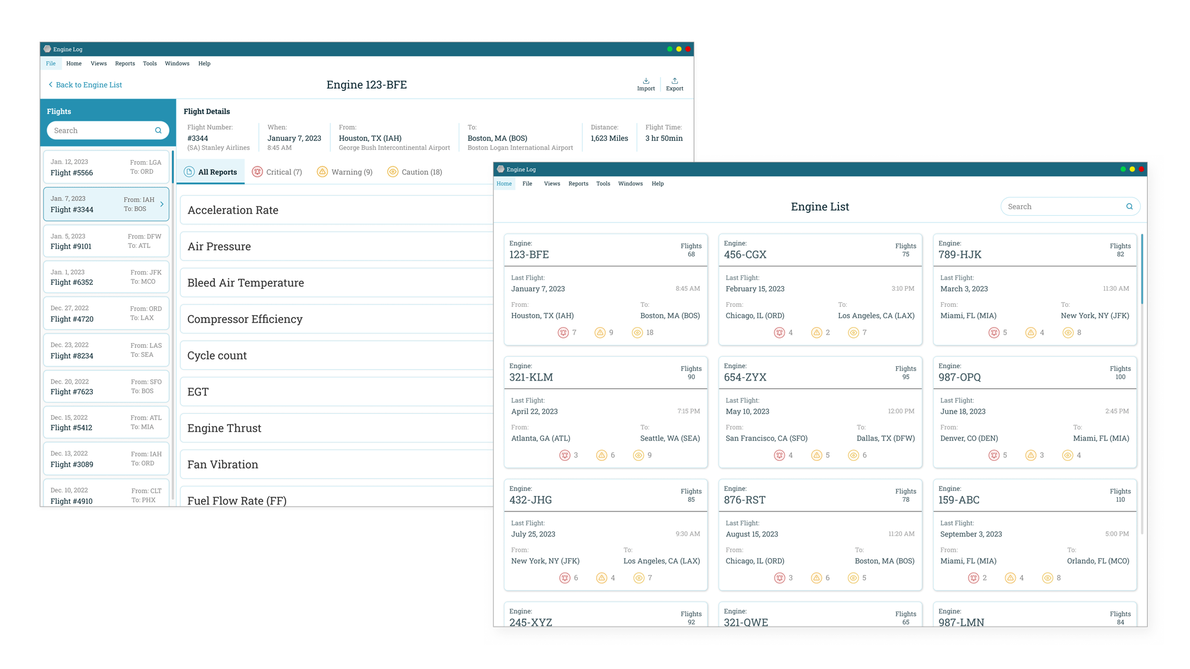The image size is (1190, 669).
Task: Click caution eye icon on 789-HJK card
Action: pos(1068,332)
